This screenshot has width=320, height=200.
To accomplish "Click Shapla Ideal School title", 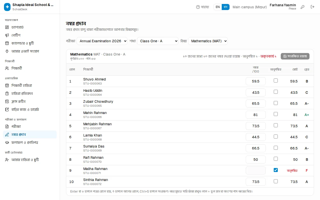I will click(x=33, y=5).
